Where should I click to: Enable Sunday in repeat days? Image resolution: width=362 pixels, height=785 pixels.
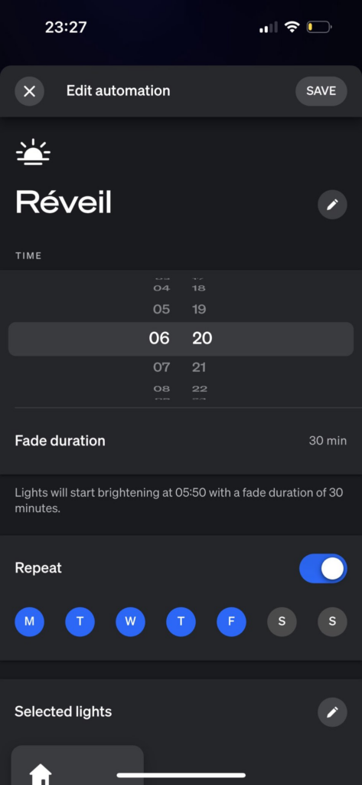click(x=332, y=622)
